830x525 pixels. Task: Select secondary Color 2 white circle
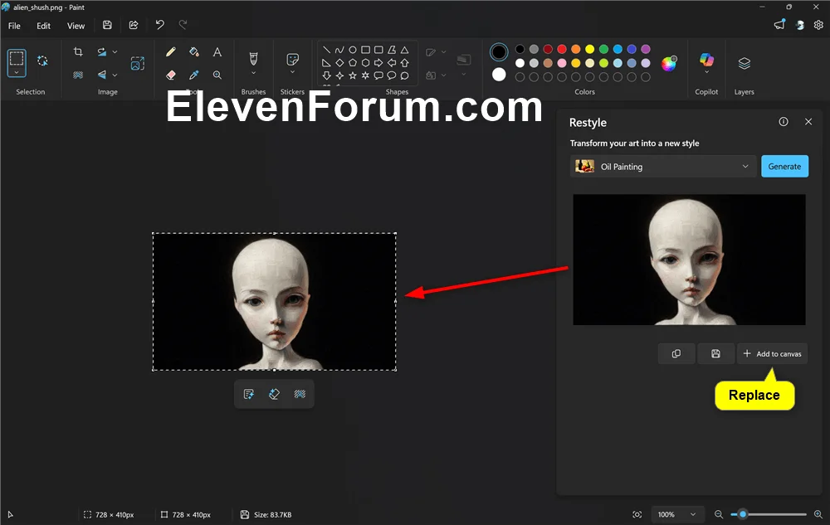click(x=499, y=75)
